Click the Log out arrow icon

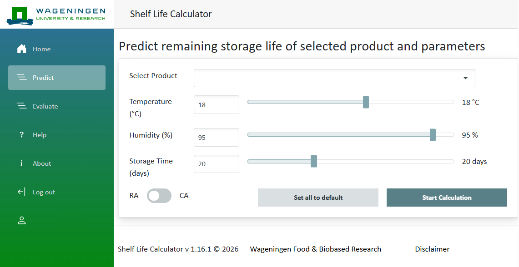21,192
